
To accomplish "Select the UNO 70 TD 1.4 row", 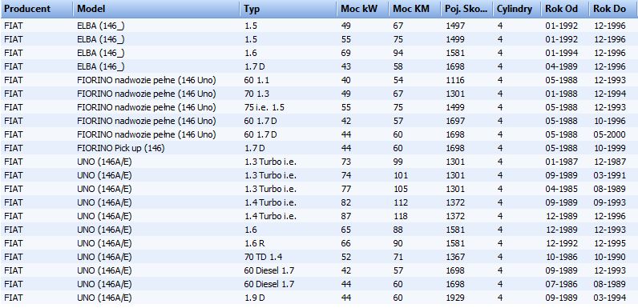I will click(319, 257).
